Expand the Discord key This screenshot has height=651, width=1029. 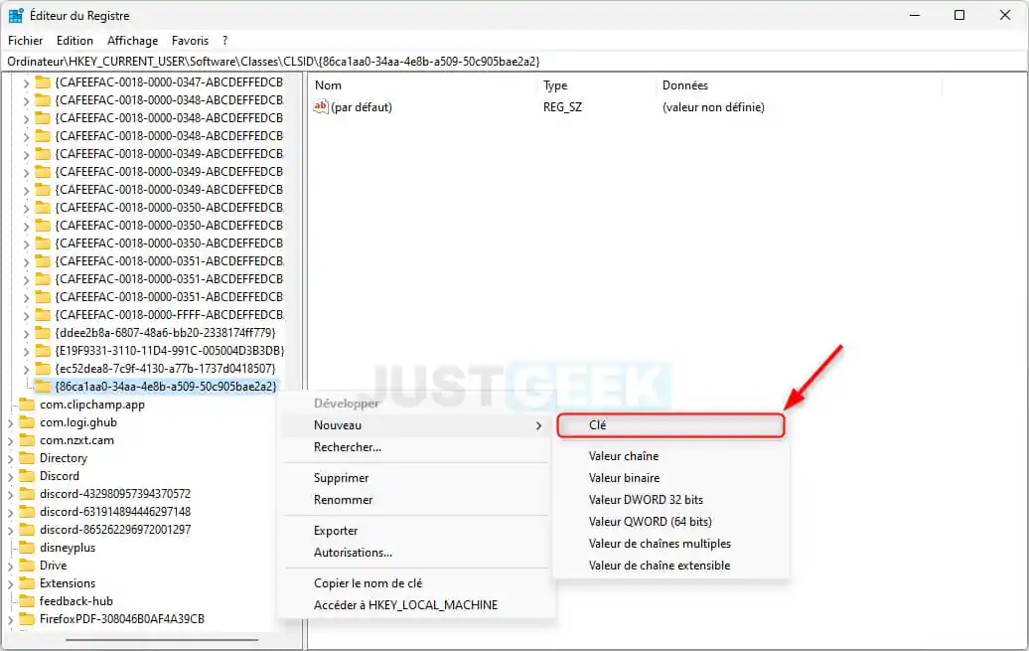click(11, 476)
